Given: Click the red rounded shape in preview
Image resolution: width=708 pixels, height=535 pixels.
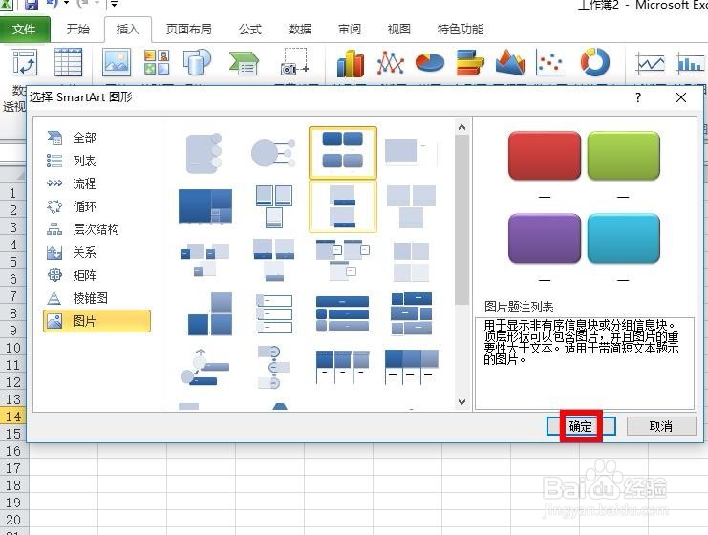Looking at the screenshot, I should coord(544,156).
